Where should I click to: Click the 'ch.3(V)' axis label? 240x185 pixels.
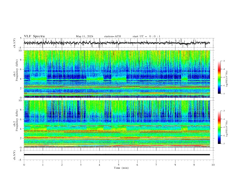tap(15, 155)
